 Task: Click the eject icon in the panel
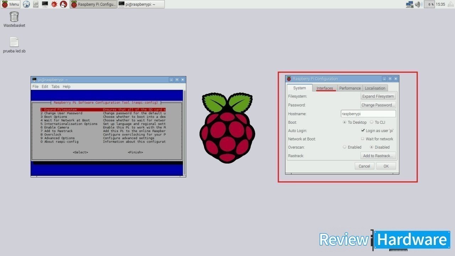[450, 4]
